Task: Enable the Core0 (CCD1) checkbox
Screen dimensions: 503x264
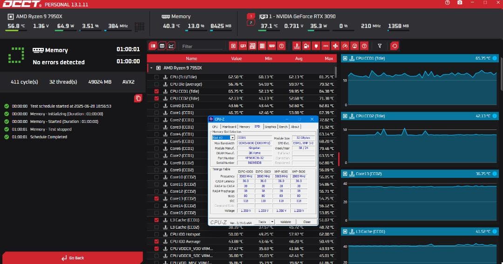Action: point(156,106)
